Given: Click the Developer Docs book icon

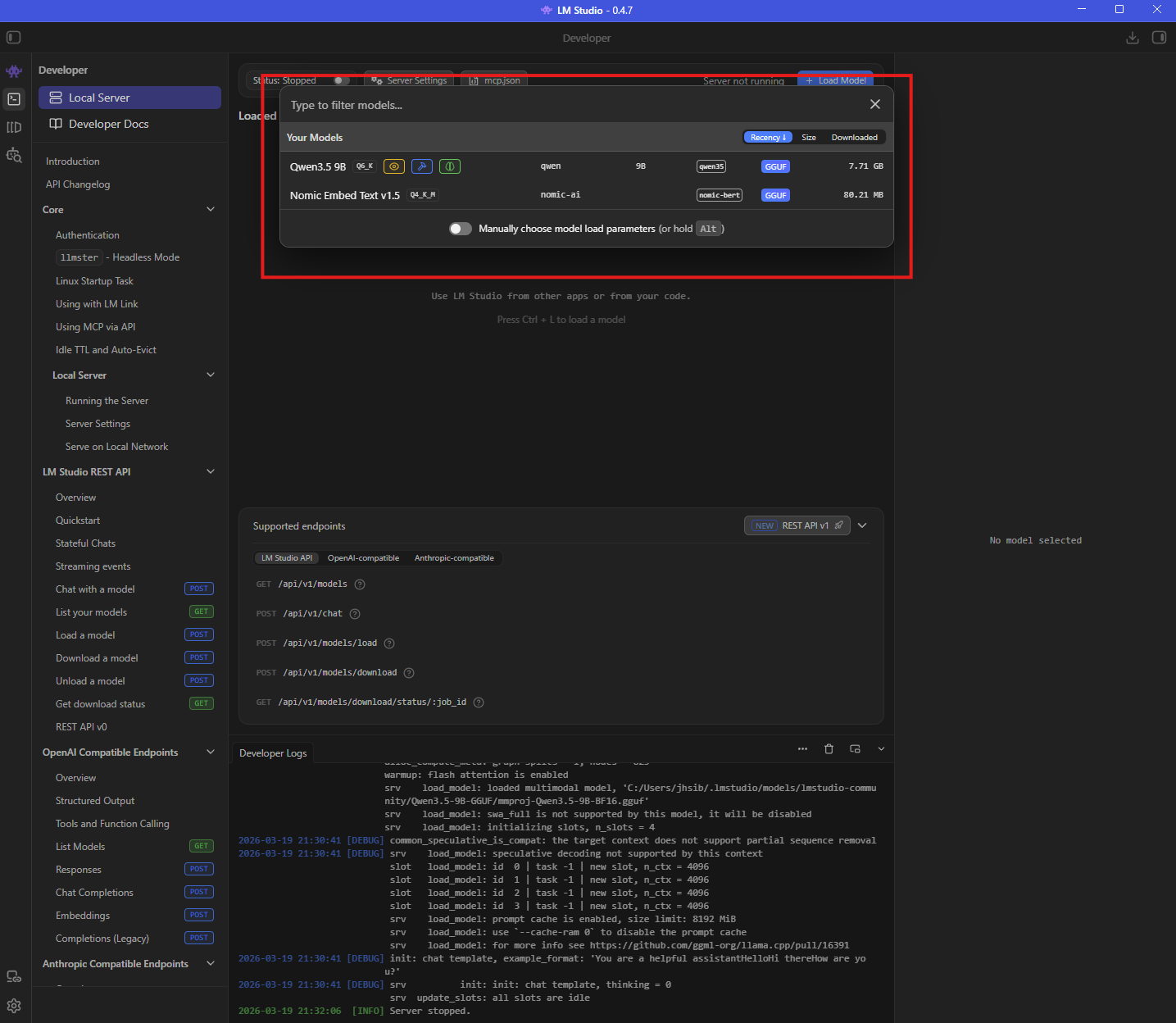Looking at the screenshot, I should (x=56, y=124).
